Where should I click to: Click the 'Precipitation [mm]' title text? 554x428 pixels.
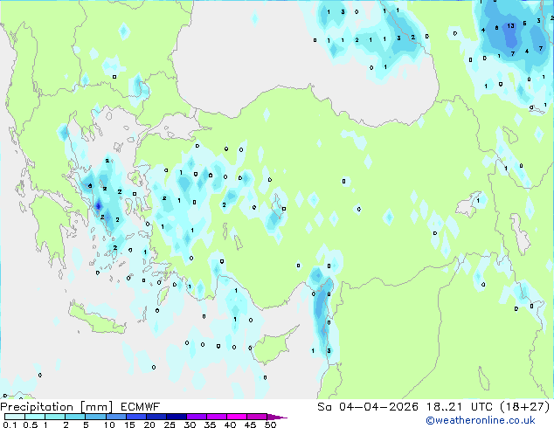pyautogui.click(x=57, y=407)
